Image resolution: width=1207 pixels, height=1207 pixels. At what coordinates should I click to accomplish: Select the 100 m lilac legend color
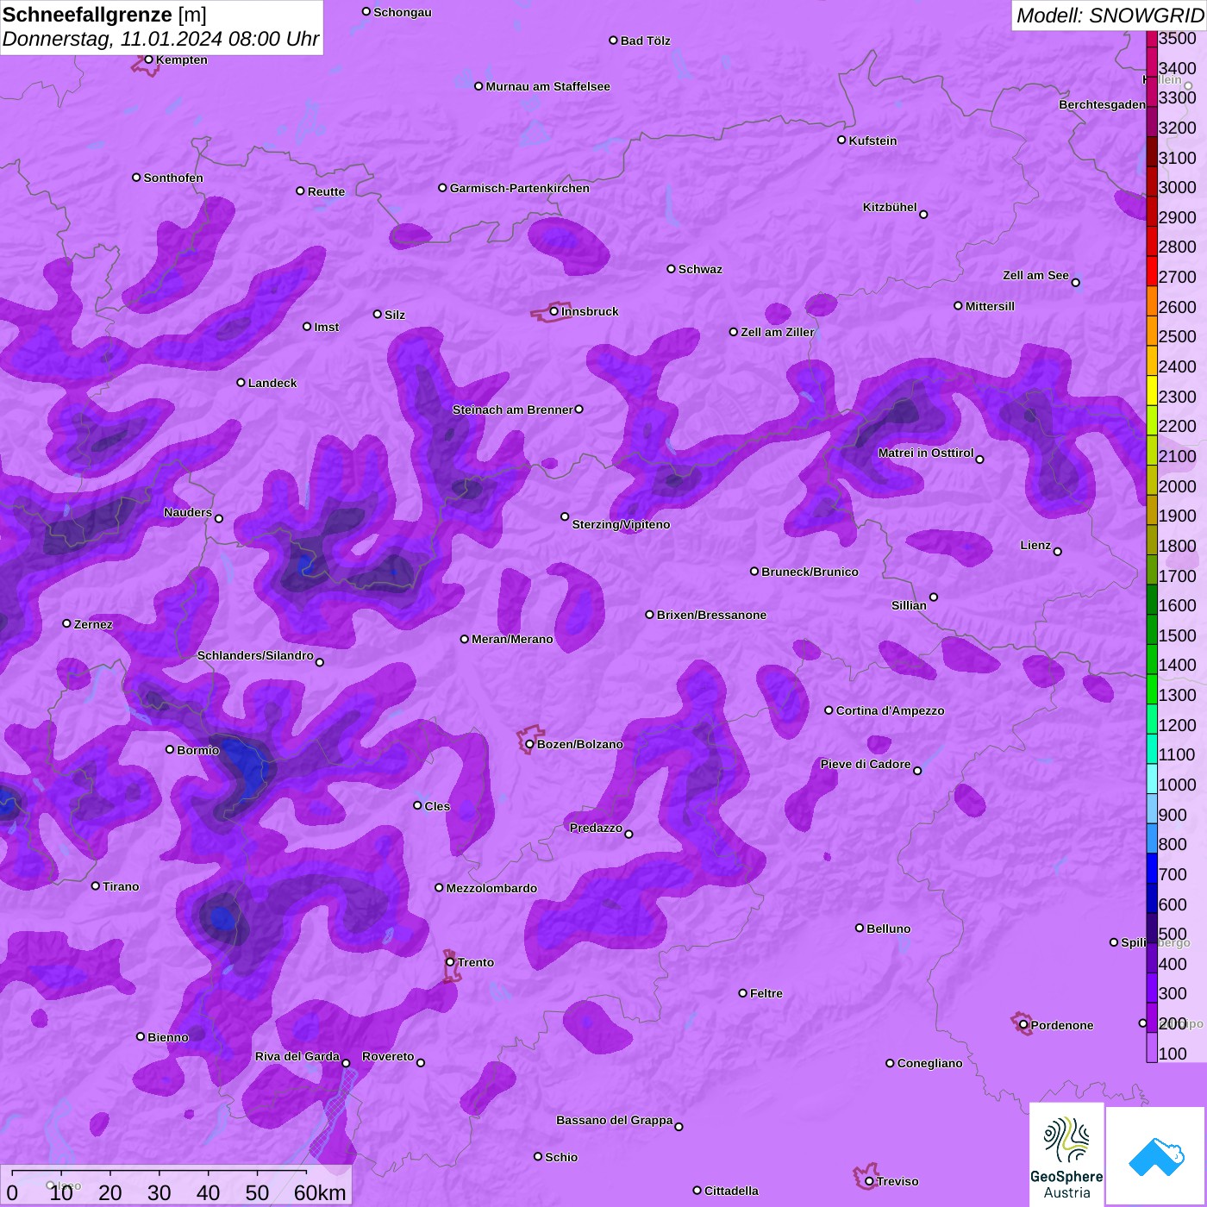coord(1152,1047)
